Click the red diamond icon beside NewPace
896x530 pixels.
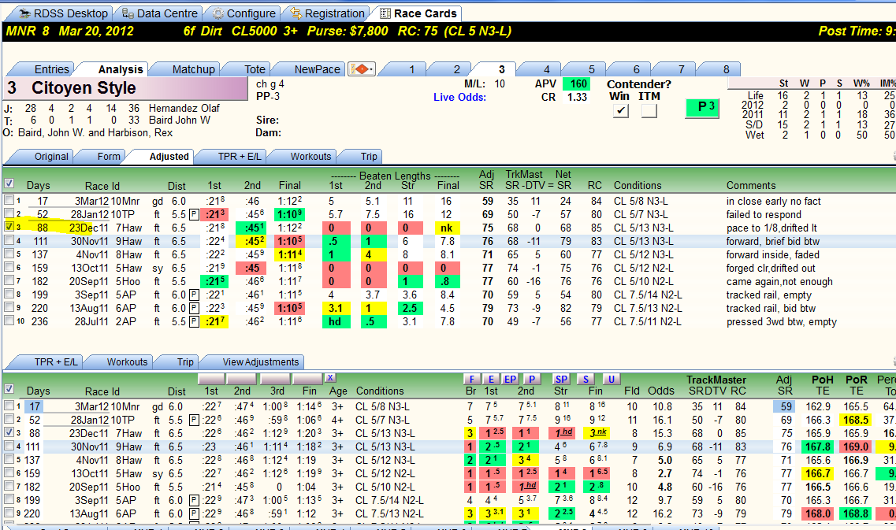point(362,69)
